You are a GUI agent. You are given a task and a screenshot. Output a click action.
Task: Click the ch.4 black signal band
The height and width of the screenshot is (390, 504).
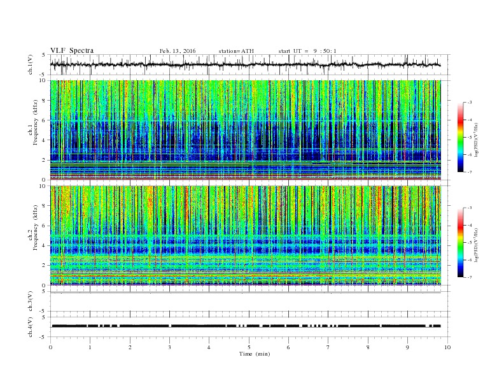tap(246, 326)
